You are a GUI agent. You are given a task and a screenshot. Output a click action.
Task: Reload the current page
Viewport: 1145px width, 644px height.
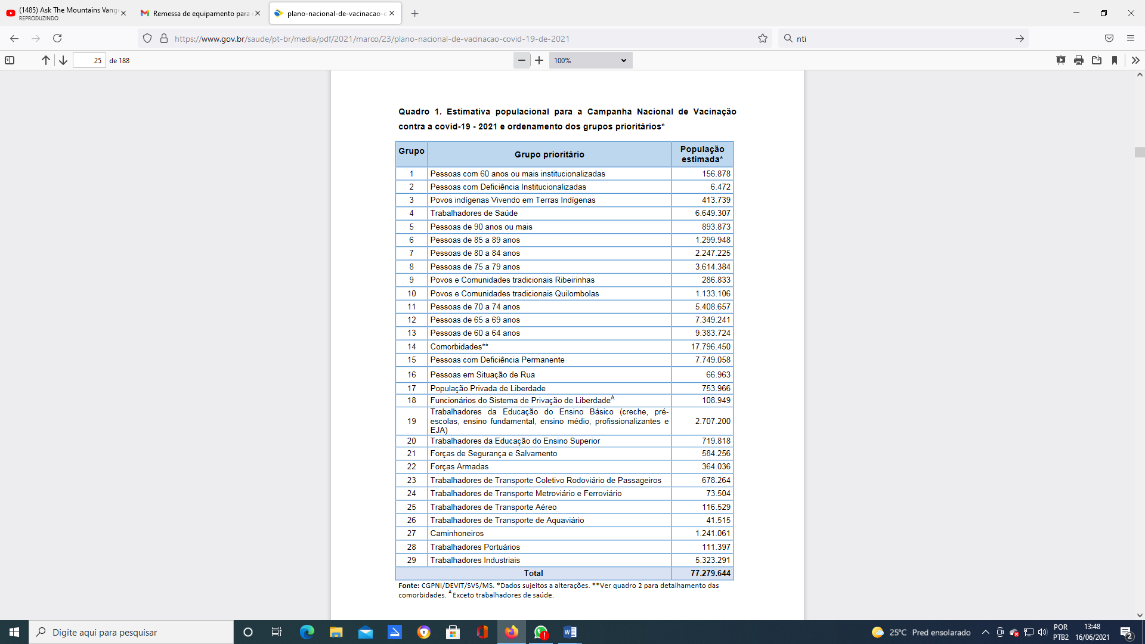[x=57, y=39]
